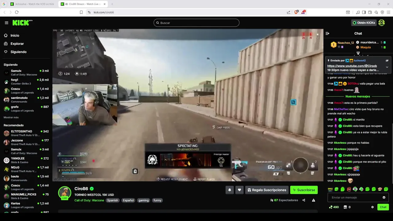Toggle notification bell for CiroB6
The height and width of the screenshot is (221, 393).
click(229, 190)
